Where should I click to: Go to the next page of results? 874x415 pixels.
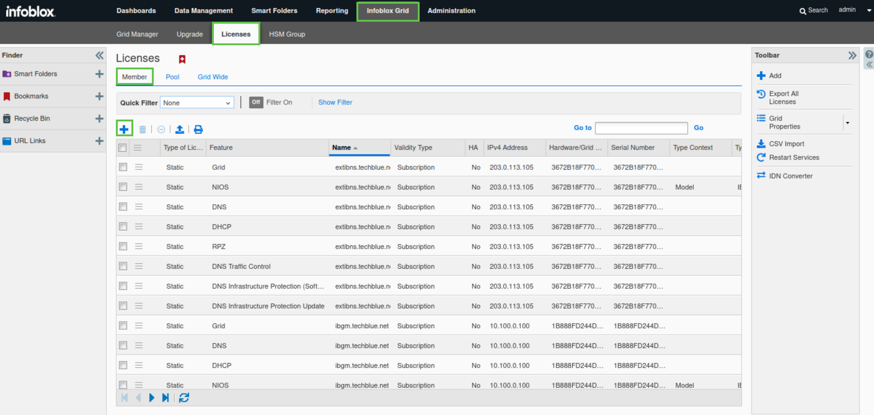click(152, 397)
